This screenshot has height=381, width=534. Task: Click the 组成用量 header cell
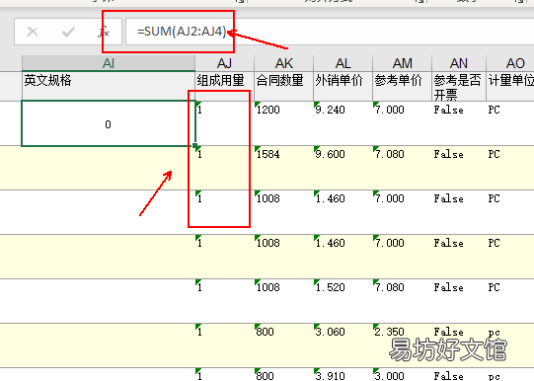[x=224, y=86]
